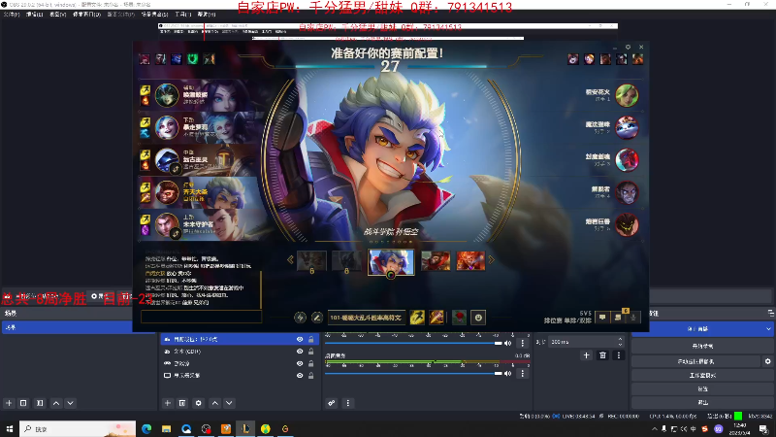Open OBS 设置 settings button
The height and width of the screenshot is (437, 776).
(x=702, y=389)
